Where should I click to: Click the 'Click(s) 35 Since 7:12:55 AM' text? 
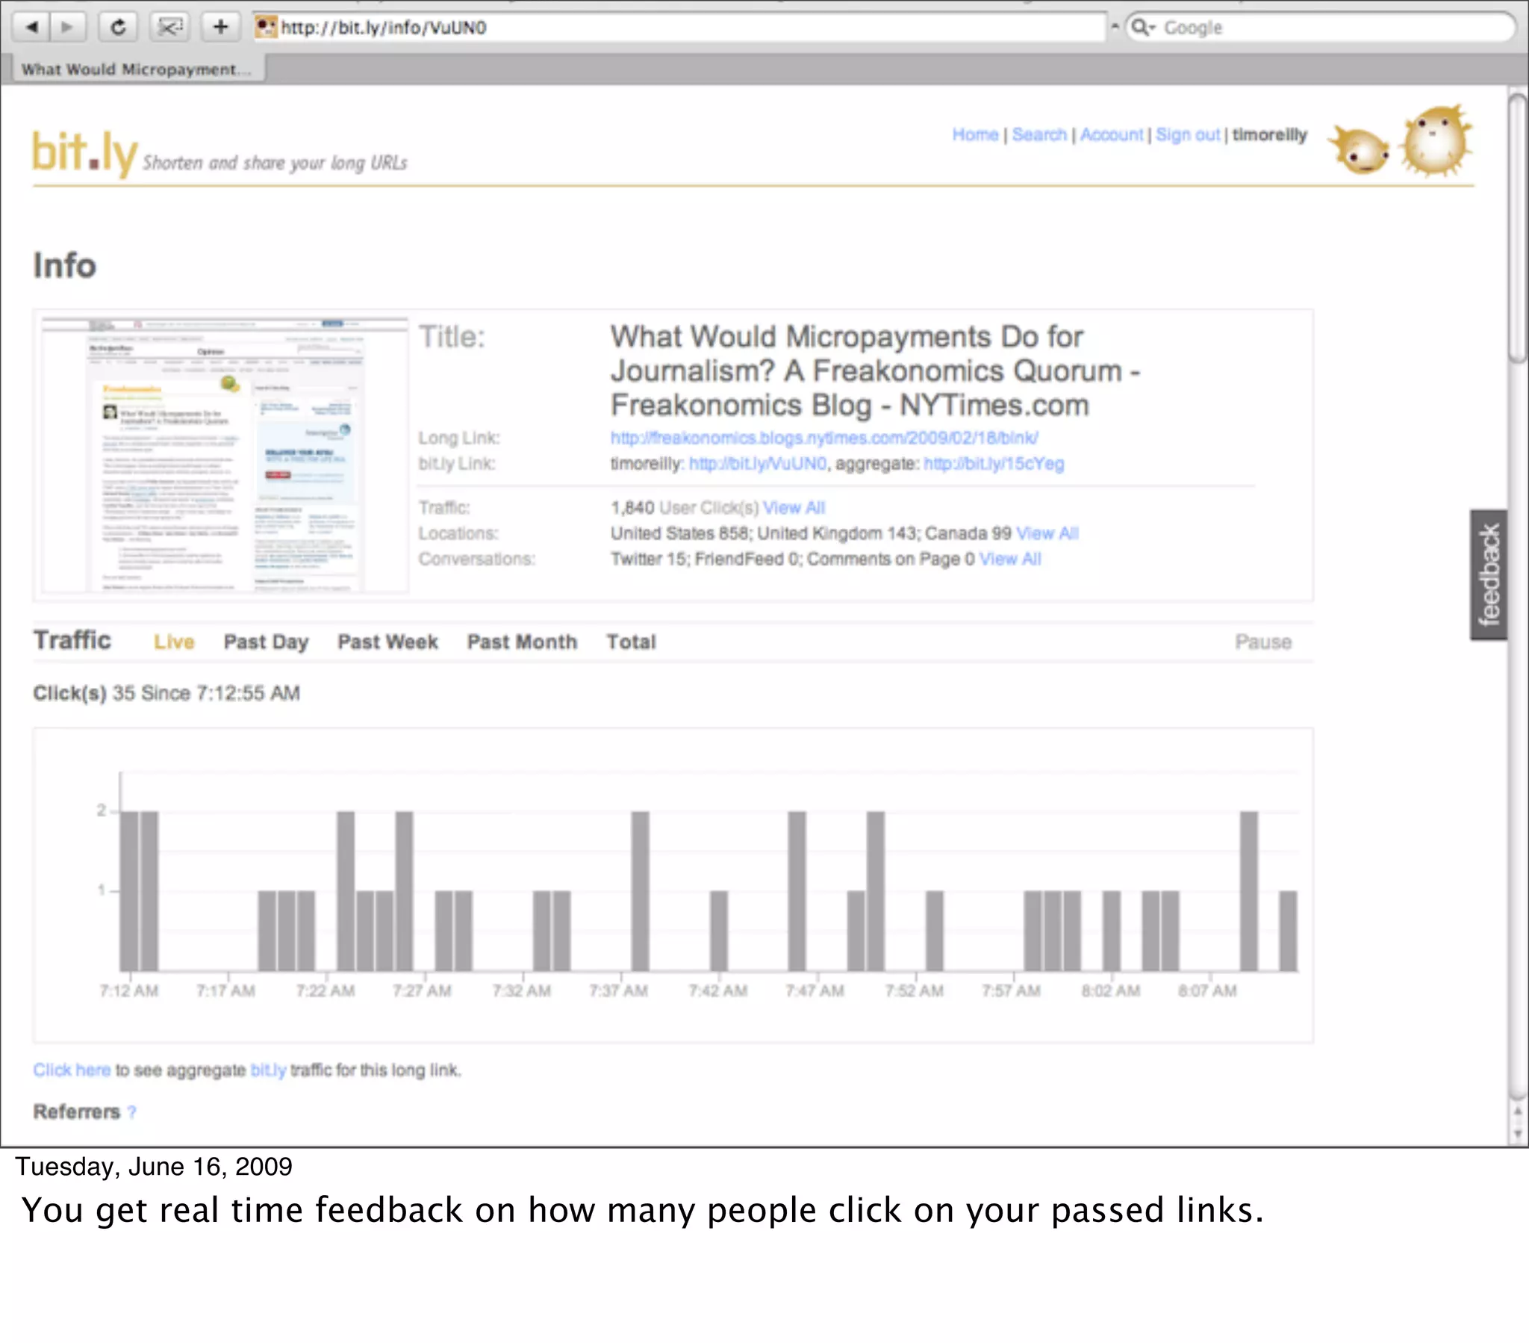(x=166, y=693)
